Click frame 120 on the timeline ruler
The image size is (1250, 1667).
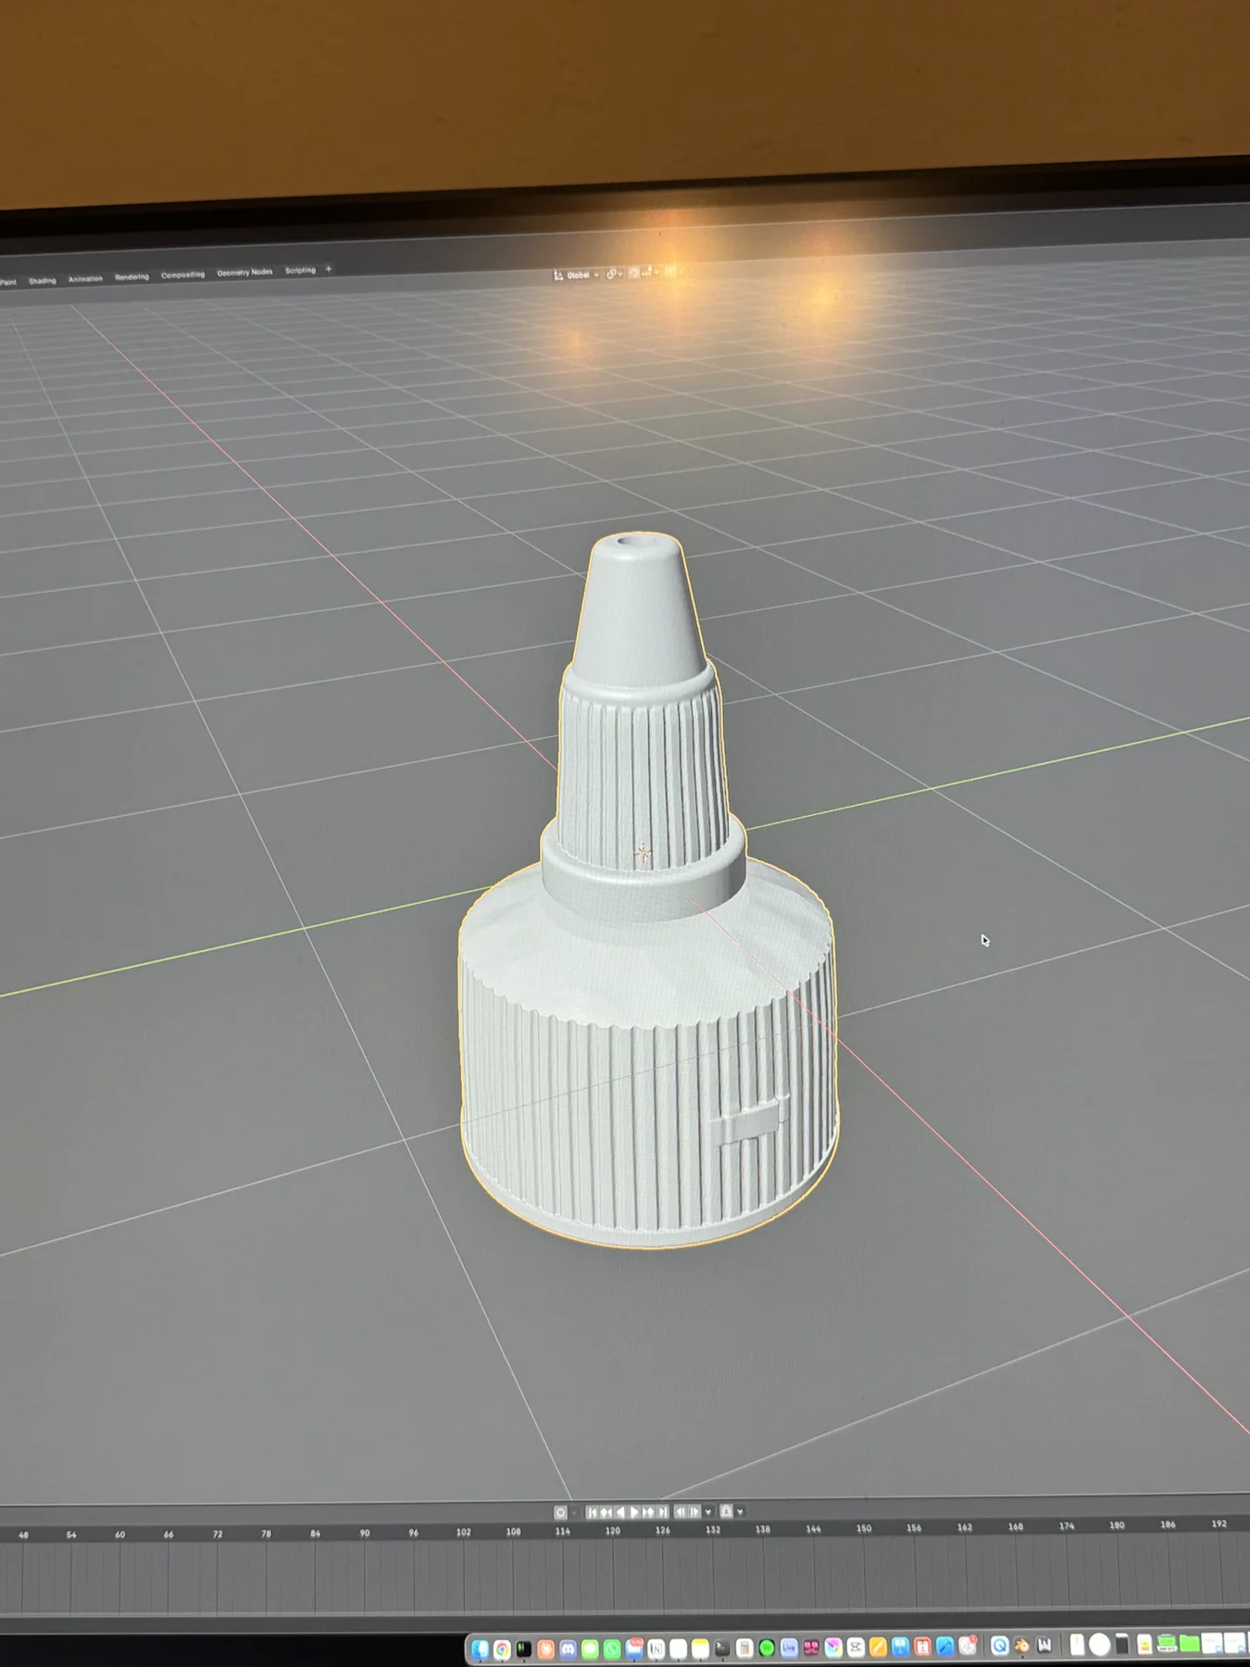(612, 1531)
